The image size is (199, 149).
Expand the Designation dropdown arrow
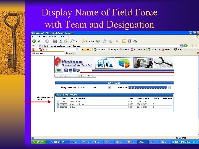[109, 87]
